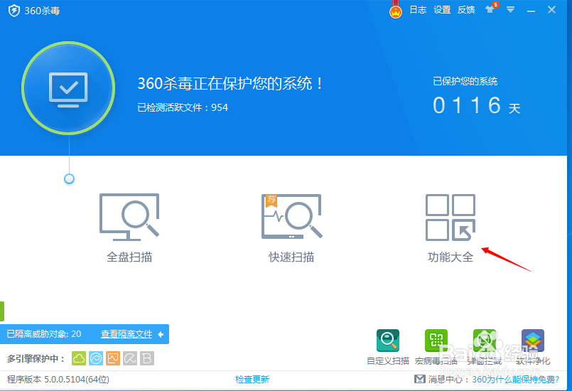572x391 pixels.
Task: Click the green tab on left edge
Action: pyautogui.click(x=2, y=311)
